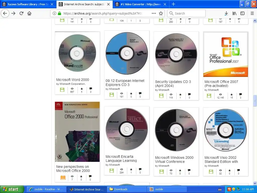Click views eye icon on Office 2007 card
257x193 pixels.
[220, 94]
